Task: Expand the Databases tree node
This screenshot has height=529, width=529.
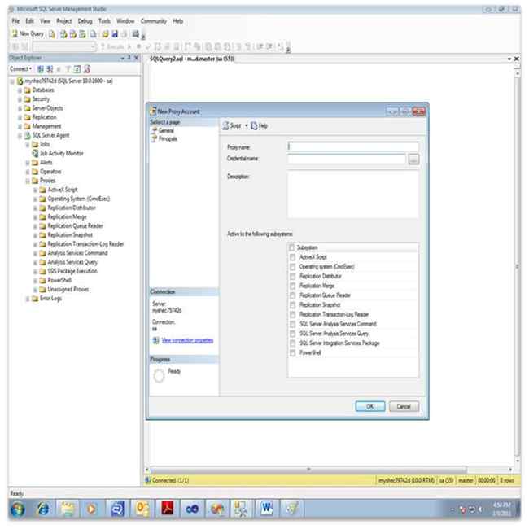Action: (x=20, y=90)
